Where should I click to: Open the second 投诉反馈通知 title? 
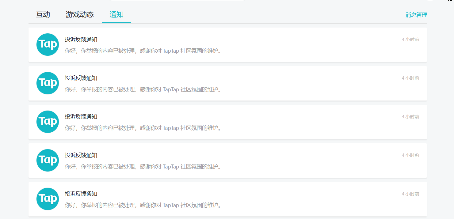click(81, 78)
